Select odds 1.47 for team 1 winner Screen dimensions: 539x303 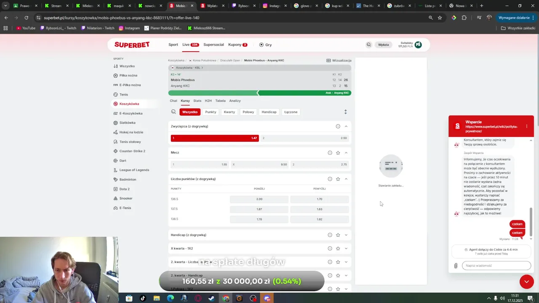[x=215, y=138]
